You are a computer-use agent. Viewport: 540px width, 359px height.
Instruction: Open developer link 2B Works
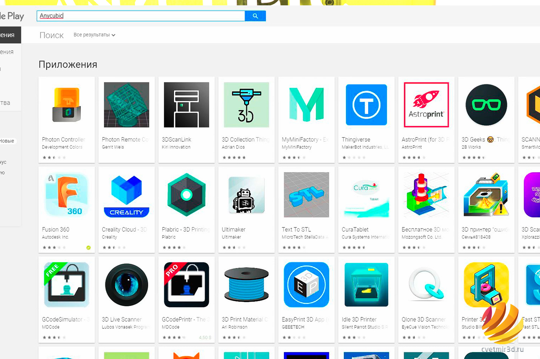click(471, 147)
